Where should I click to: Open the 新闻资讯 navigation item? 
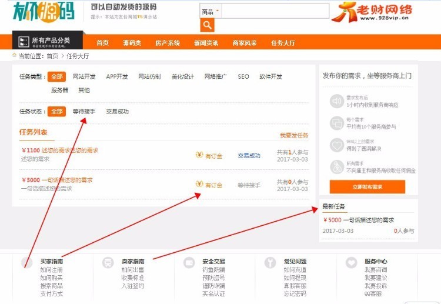click(206, 43)
